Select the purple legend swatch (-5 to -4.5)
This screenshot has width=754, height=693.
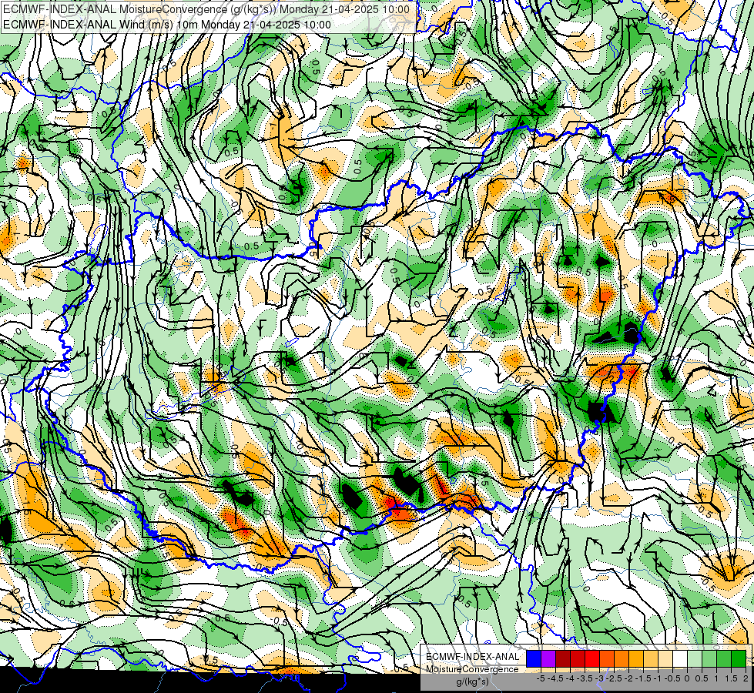[548, 658]
